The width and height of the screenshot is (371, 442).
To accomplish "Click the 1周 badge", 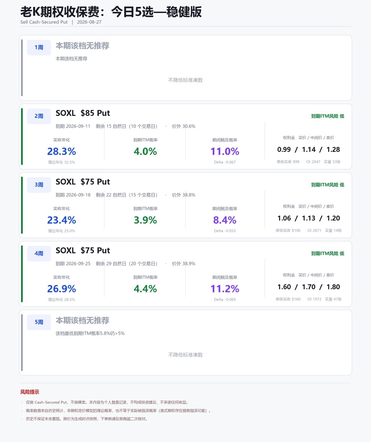I will 39,48.
